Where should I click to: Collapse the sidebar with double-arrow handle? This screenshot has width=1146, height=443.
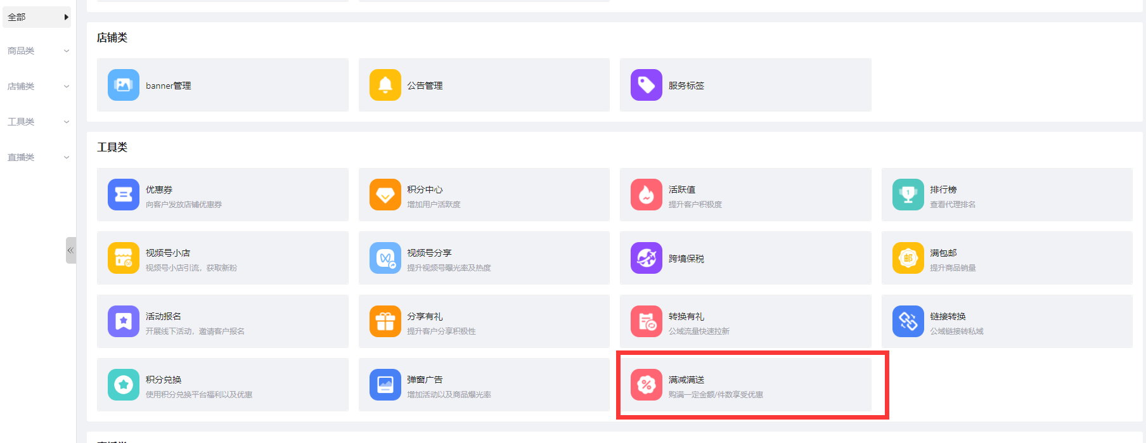click(70, 250)
